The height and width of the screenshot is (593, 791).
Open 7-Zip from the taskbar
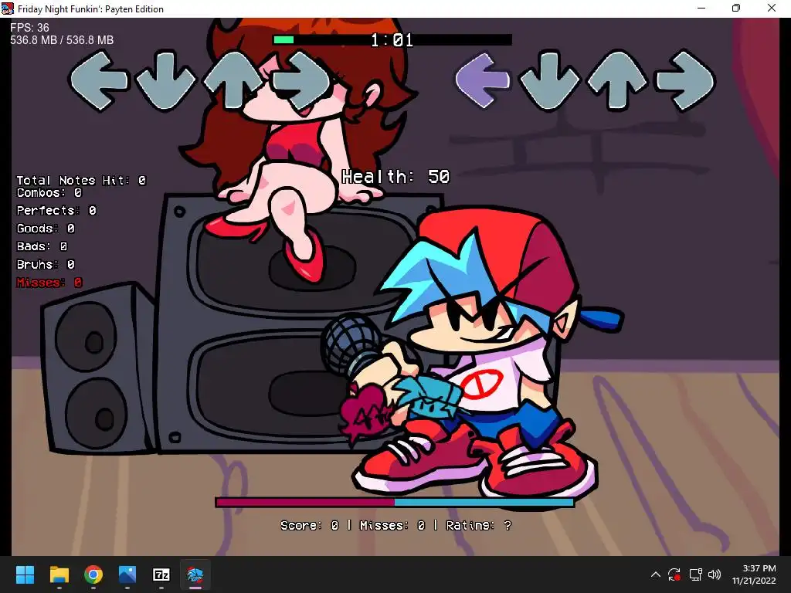pyautogui.click(x=161, y=574)
